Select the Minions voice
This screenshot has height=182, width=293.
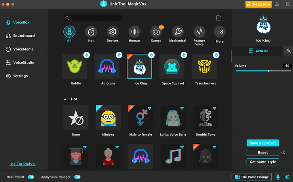108,118
